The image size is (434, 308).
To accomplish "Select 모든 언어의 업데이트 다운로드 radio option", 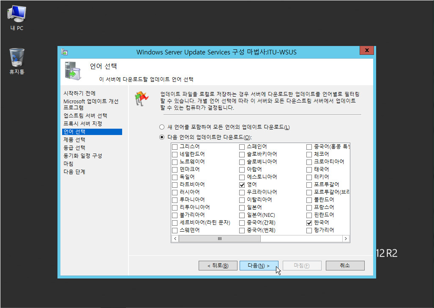I will click(x=162, y=127).
